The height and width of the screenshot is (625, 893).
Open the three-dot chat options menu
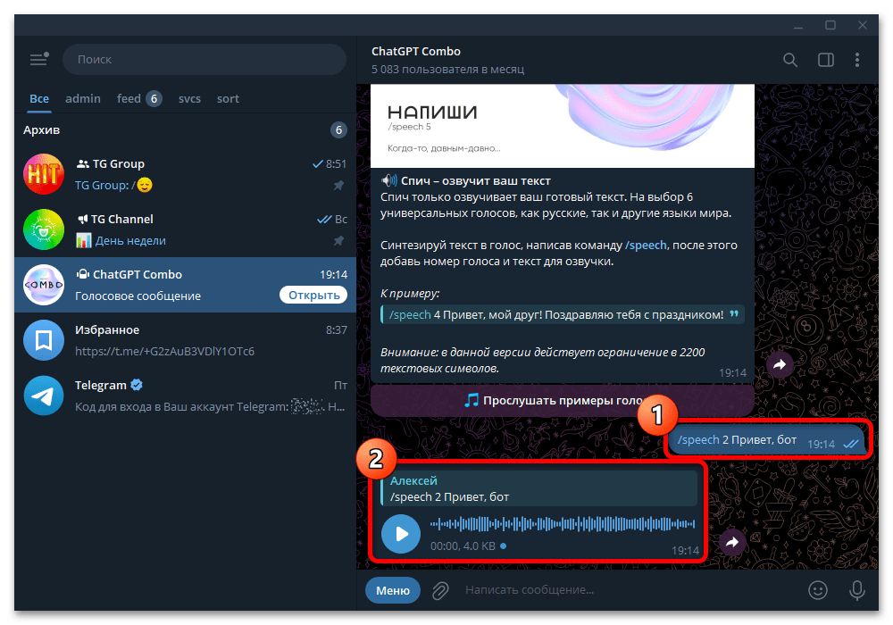point(857,60)
